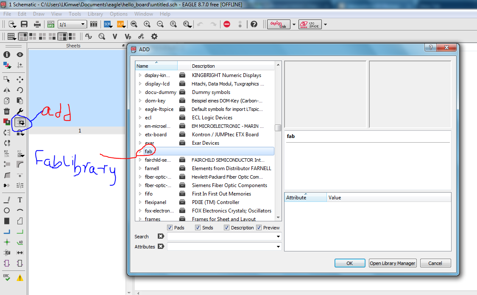Select the Text tool (T icon)

point(20,200)
